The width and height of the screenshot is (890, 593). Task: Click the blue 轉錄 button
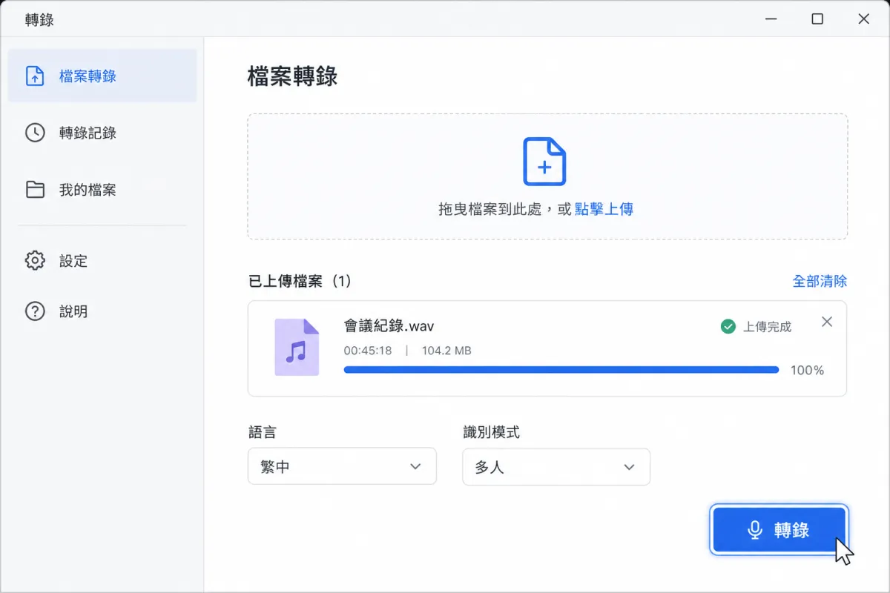779,530
